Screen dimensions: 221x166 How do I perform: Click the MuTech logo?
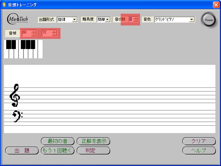click(x=18, y=19)
